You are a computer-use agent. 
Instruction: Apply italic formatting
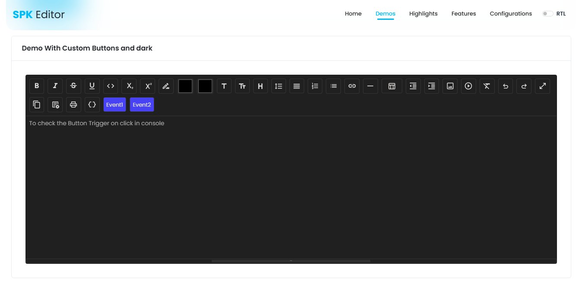pyautogui.click(x=55, y=86)
